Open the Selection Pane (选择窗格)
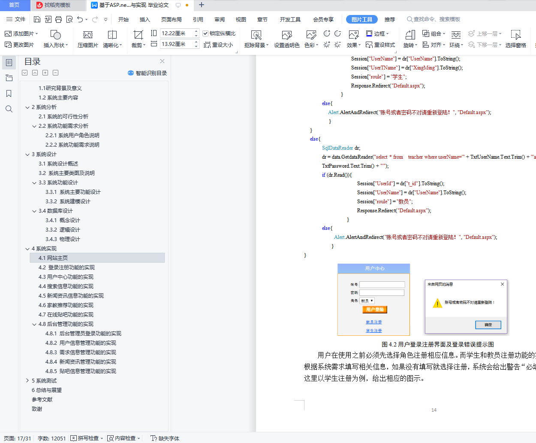 click(515, 39)
